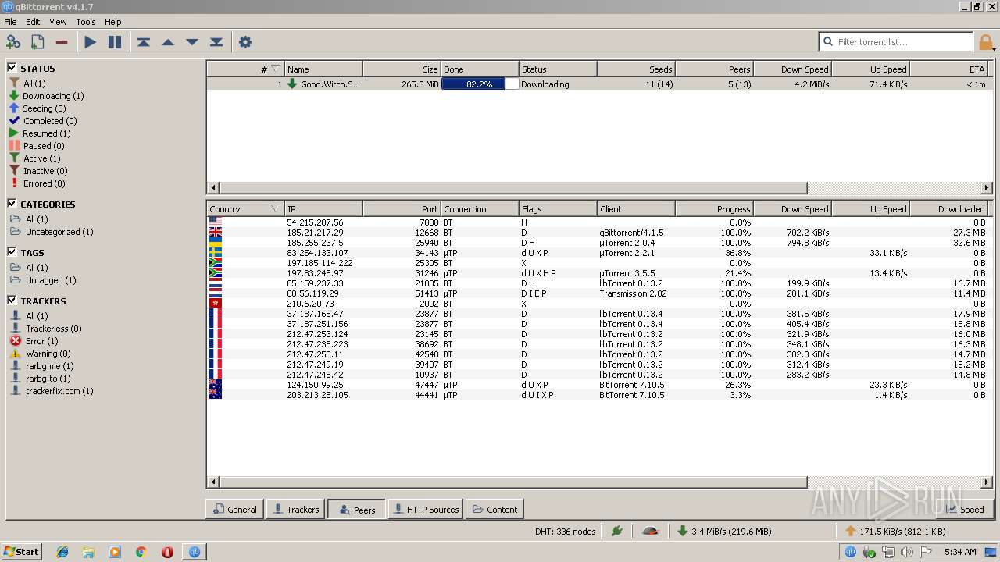Click the green download speed status
The height and width of the screenshot is (562, 1000).
point(724,531)
